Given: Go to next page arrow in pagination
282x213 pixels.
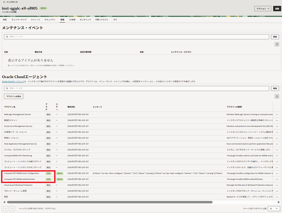Looking at the screenshot, I should [12, 208].
